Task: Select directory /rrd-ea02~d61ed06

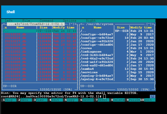Action: [117, 65]
